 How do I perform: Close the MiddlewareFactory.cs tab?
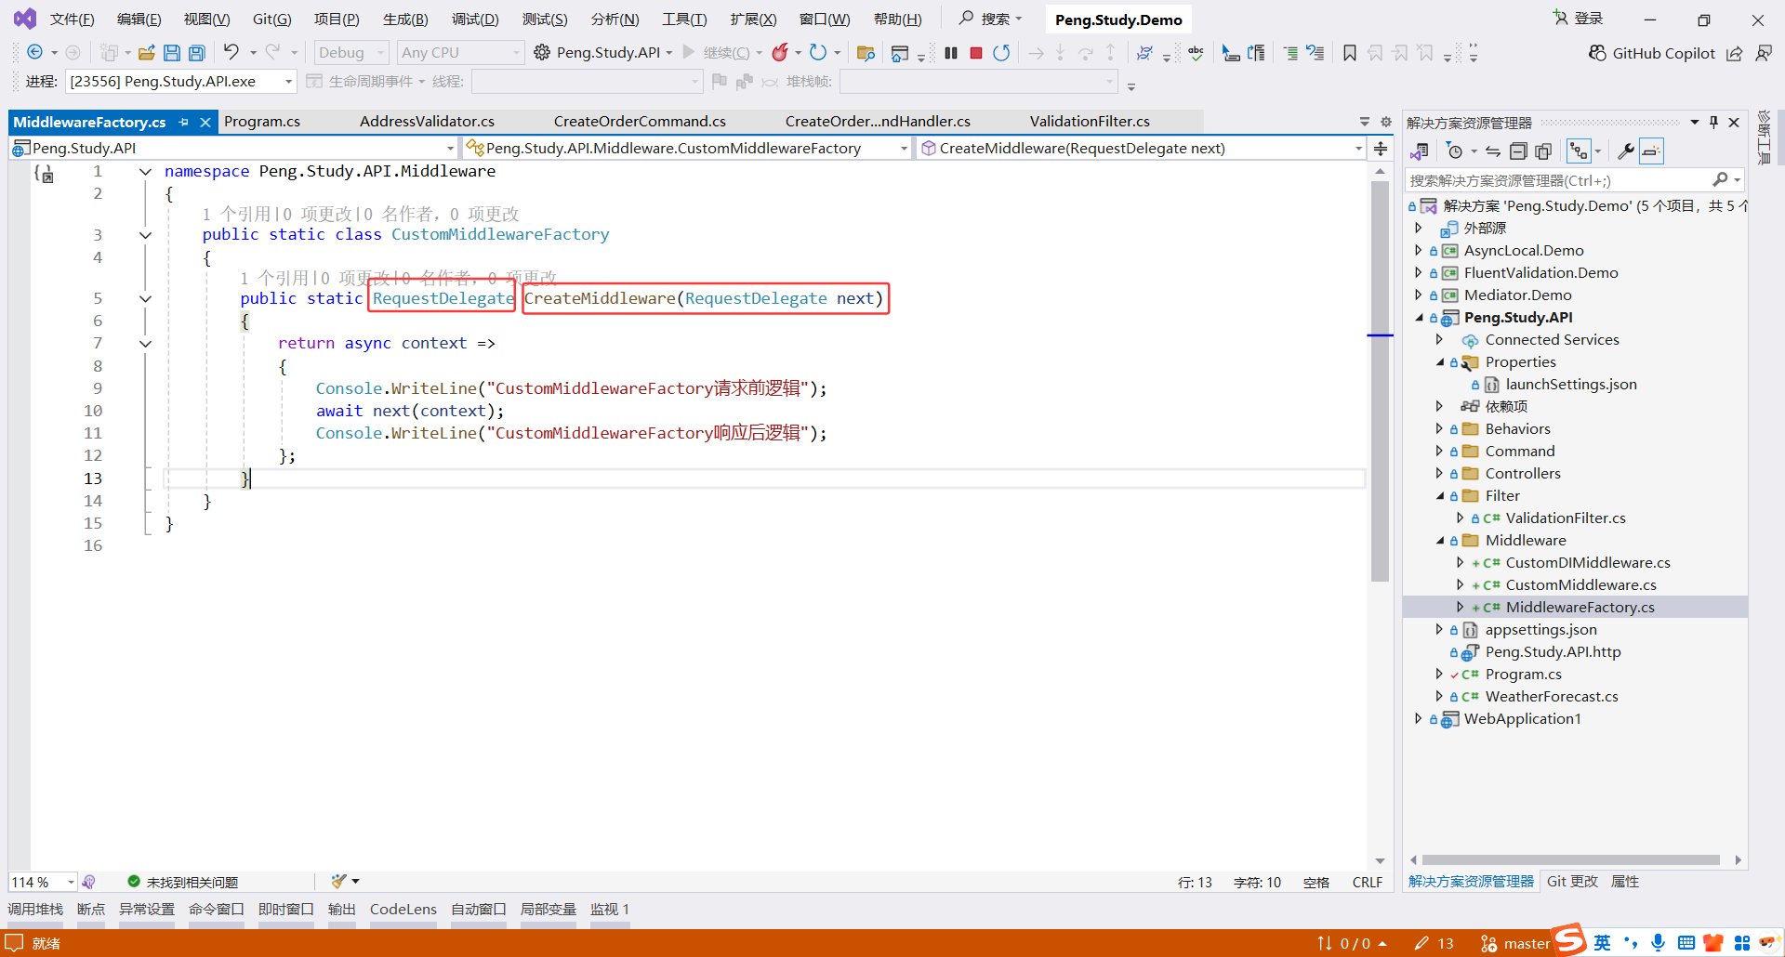click(x=205, y=122)
